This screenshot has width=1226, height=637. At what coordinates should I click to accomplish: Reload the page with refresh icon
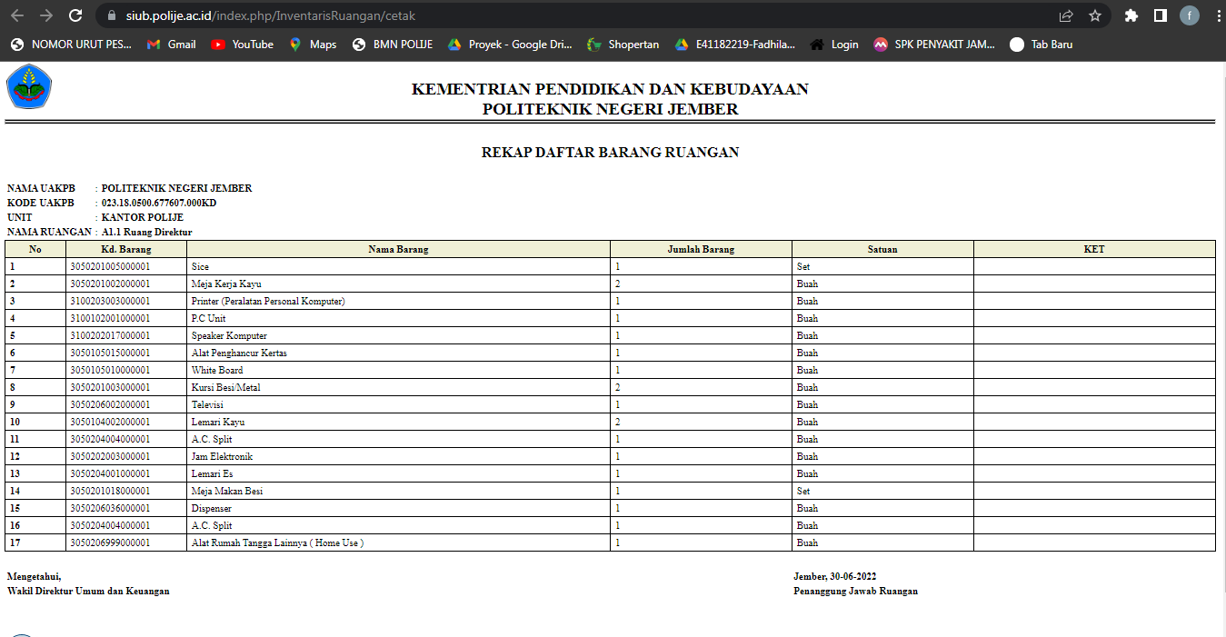click(75, 15)
